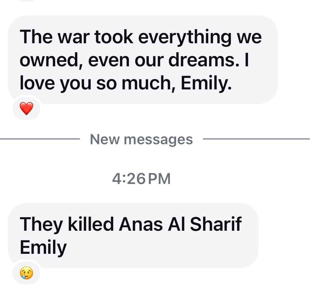Click the word 'Sharif' in last message

click(216, 224)
